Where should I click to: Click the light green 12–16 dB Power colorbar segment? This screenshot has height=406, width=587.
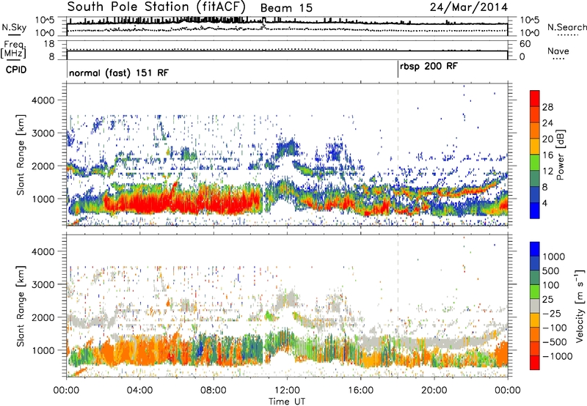[x=535, y=163]
